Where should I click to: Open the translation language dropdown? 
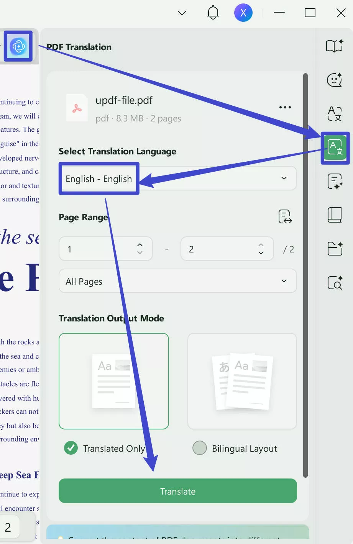point(284,178)
